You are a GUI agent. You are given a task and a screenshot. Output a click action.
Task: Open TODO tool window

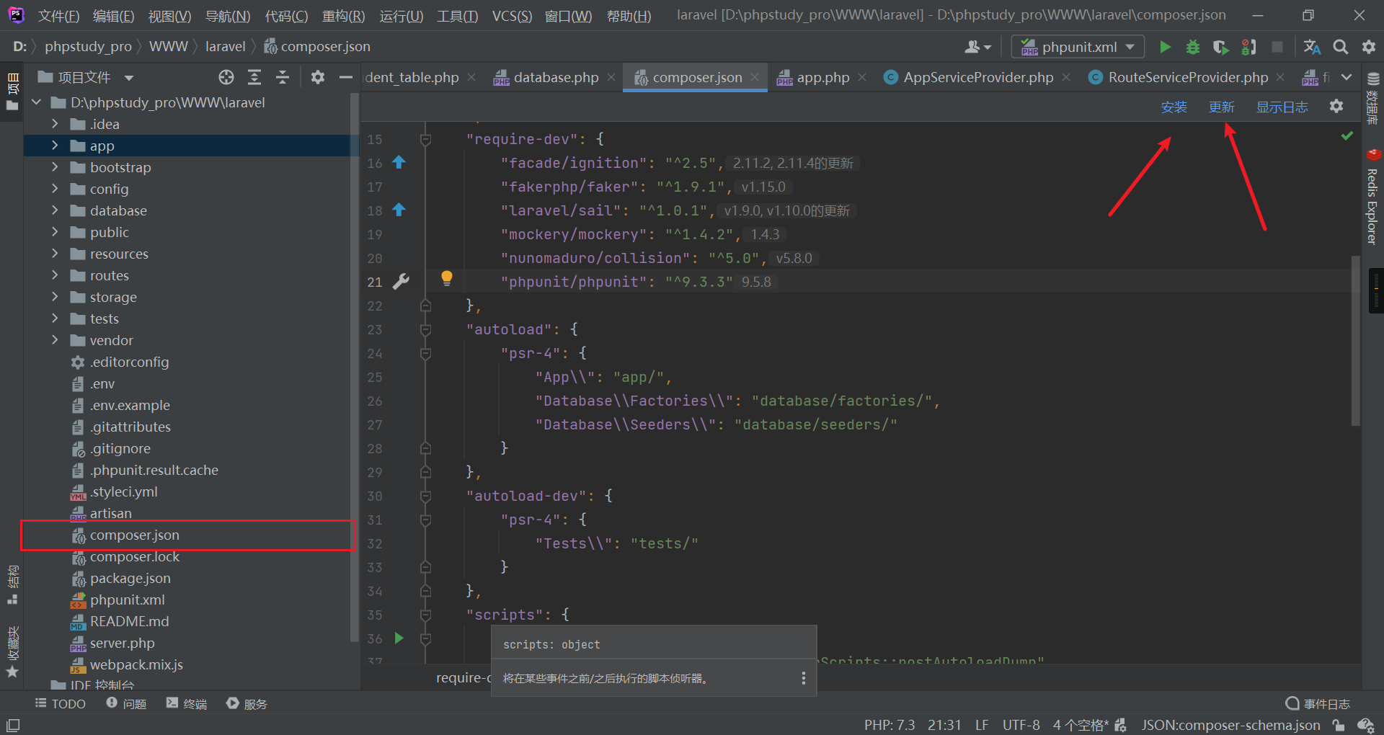(61, 703)
